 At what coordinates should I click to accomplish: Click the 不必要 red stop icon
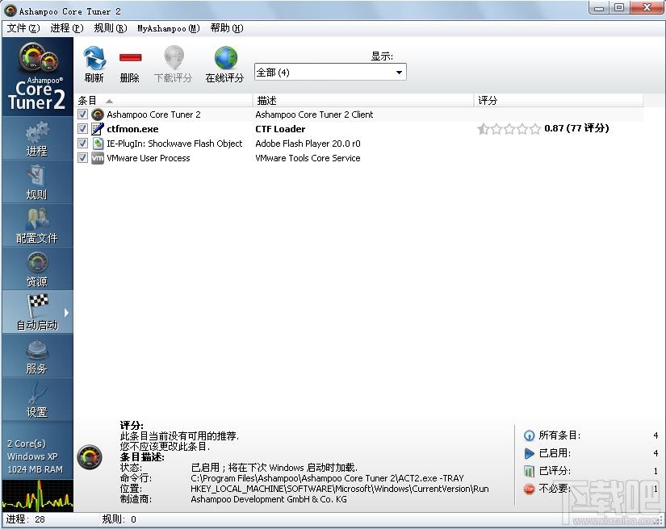tap(530, 489)
